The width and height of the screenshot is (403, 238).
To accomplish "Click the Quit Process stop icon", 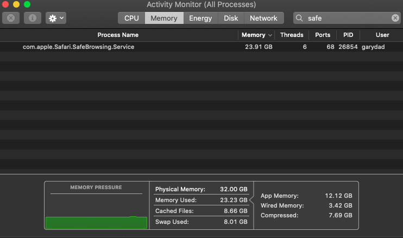I will 11,18.
